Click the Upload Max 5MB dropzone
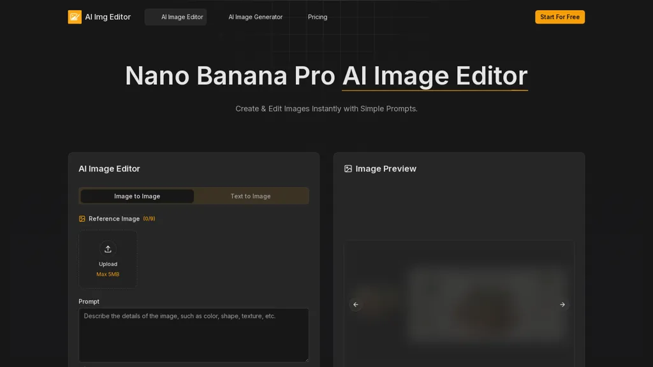The width and height of the screenshot is (653, 367). point(108,259)
